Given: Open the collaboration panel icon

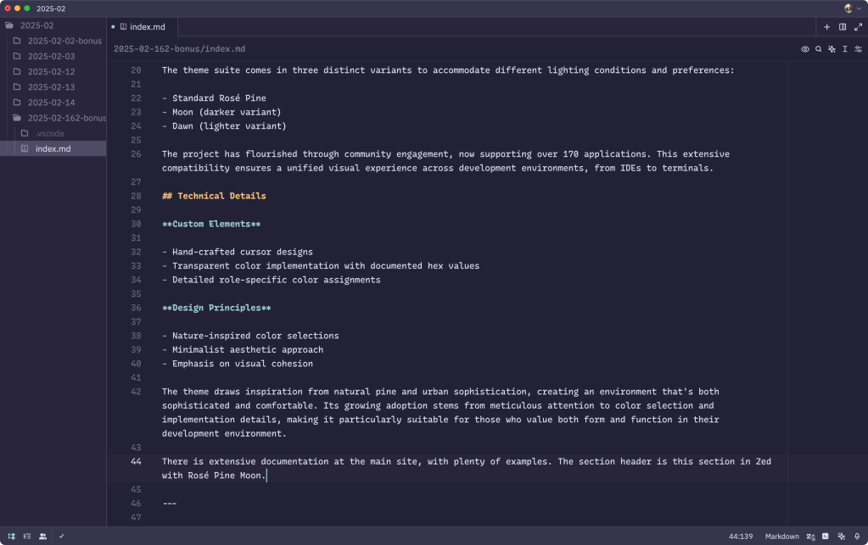Looking at the screenshot, I should [x=43, y=536].
